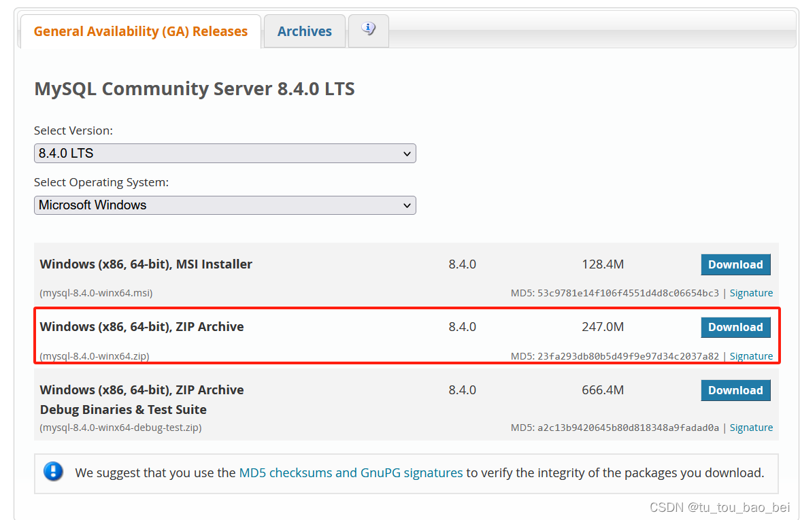The height and width of the screenshot is (520, 800).
Task: Click the Debug Binaries & Test Suite label
Action: tap(124, 409)
